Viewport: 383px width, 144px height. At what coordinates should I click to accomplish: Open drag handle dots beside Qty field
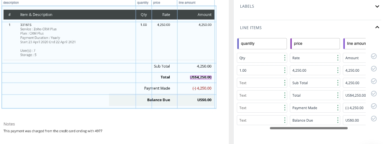pyautogui.click(x=285, y=58)
